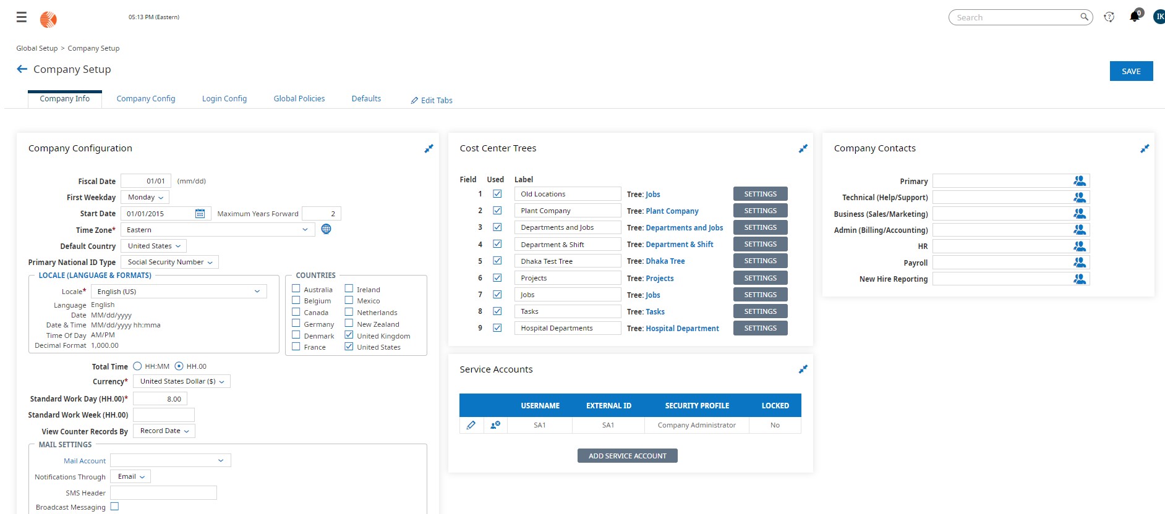The height and width of the screenshot is (514, 1165).
Task: Pin the Cost Center Trees panel
Action: pos(803,149)
